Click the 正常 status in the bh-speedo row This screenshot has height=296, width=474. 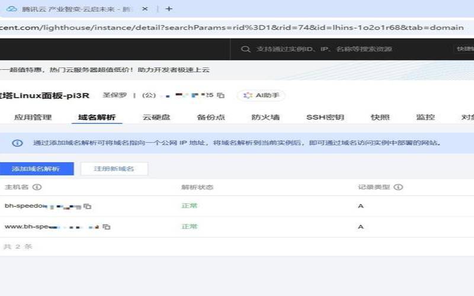click(x=189, y=206)
